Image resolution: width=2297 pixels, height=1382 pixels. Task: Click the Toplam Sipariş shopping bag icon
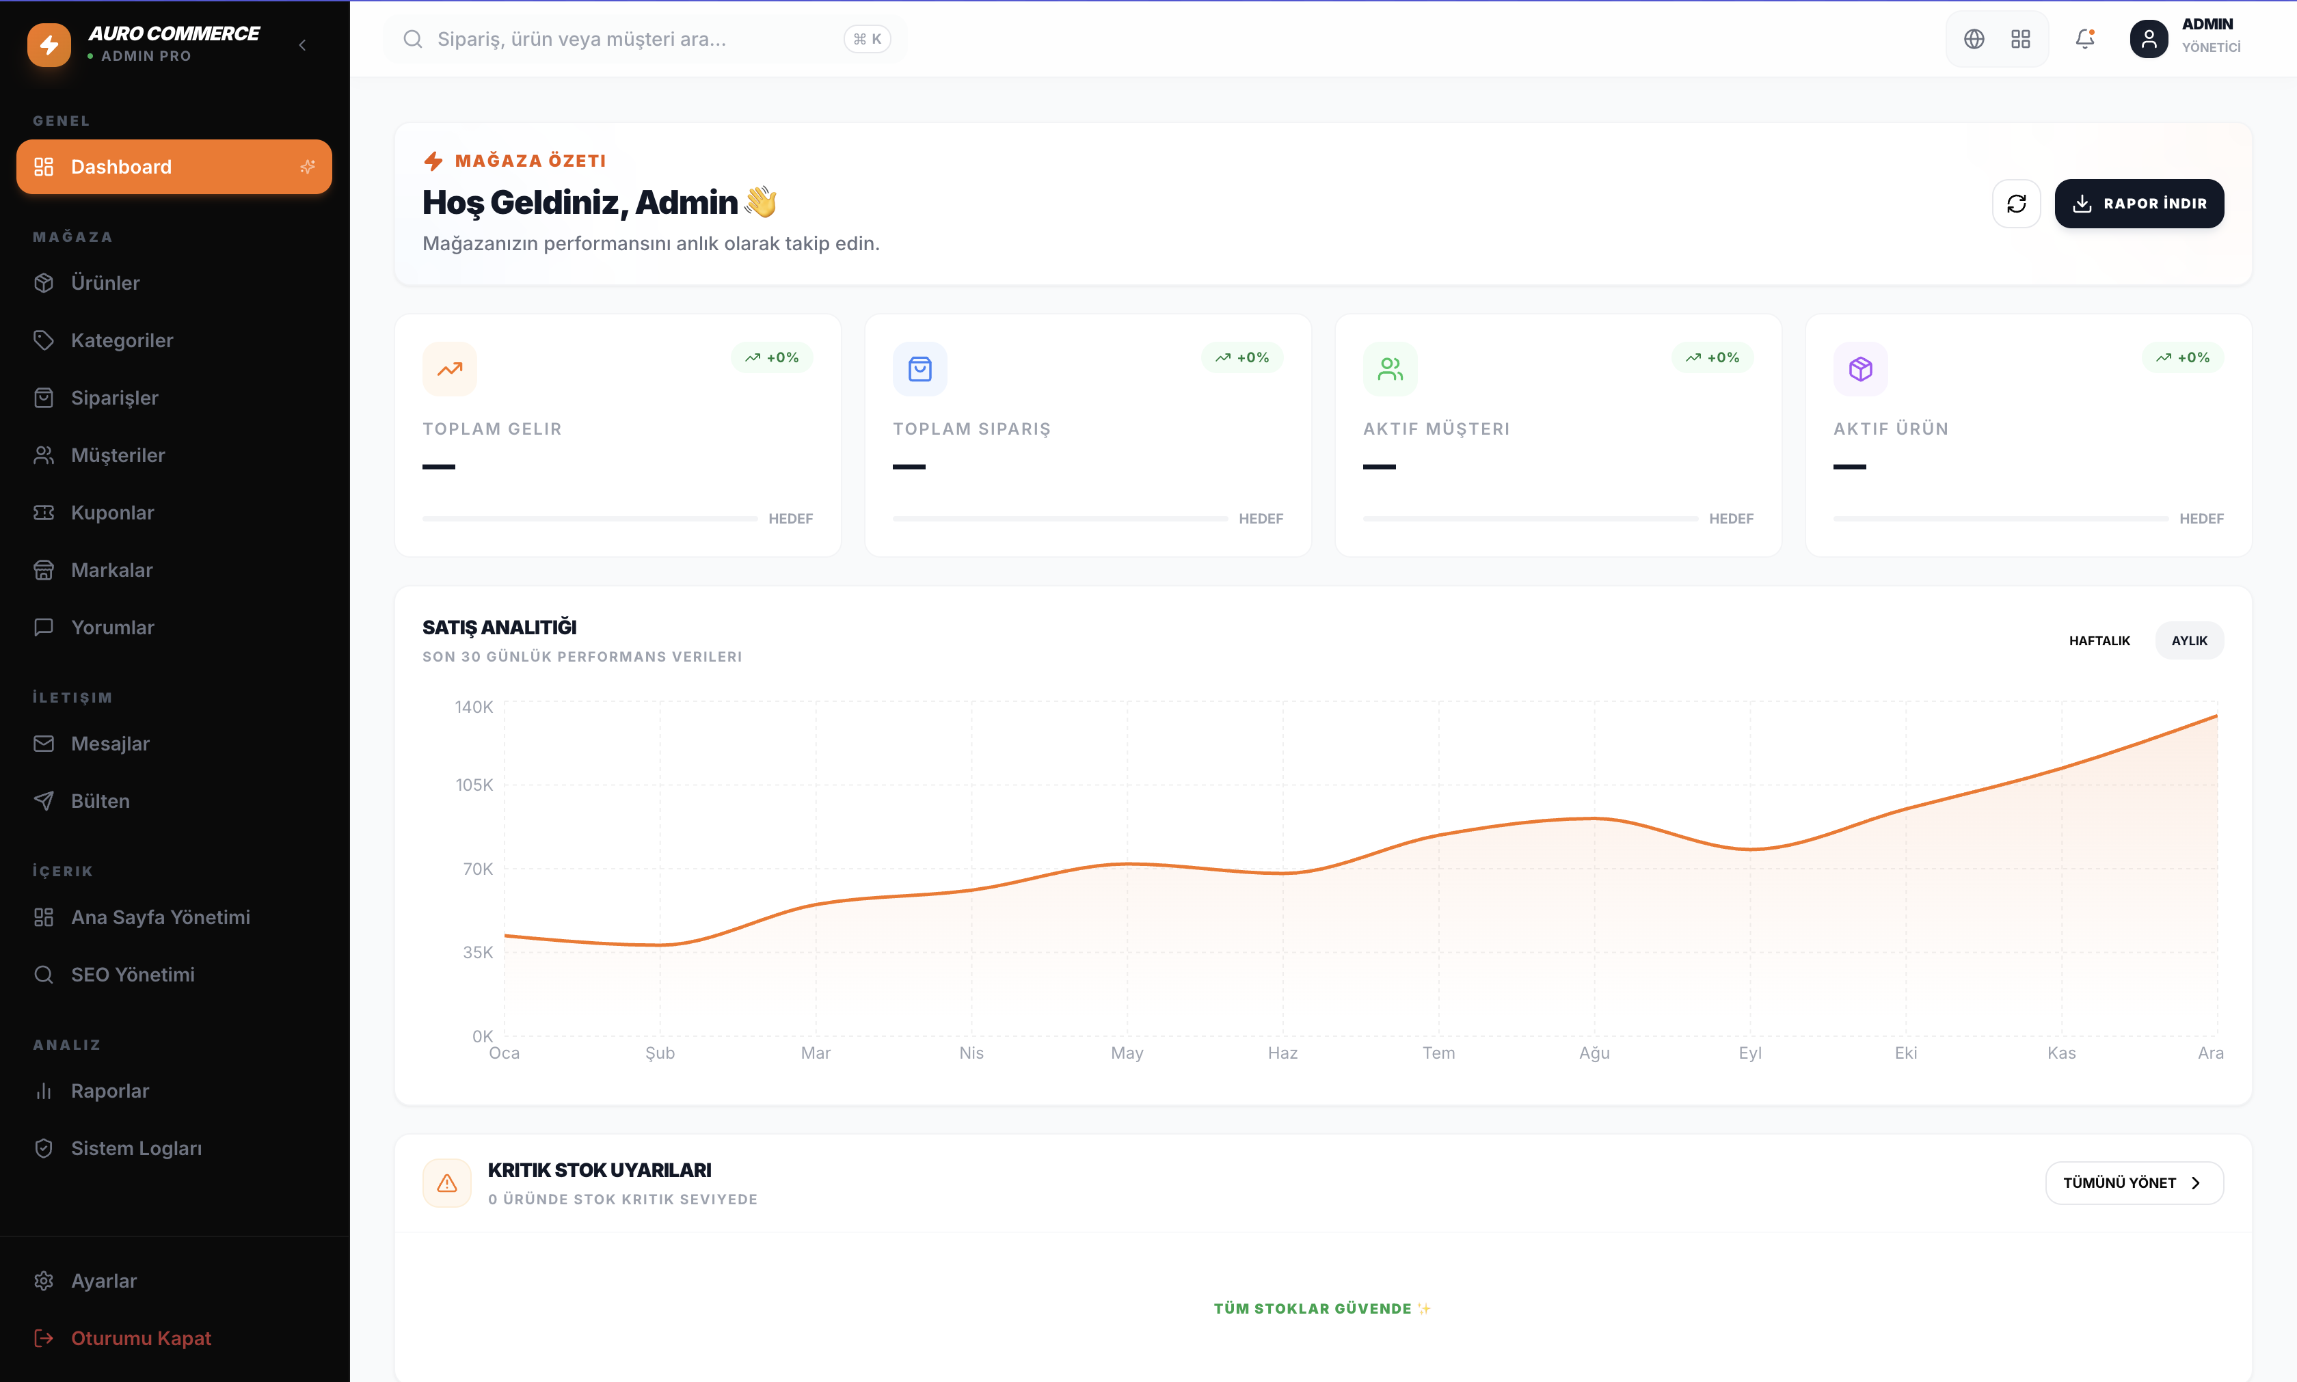pyautogui.click(x=920, y=369)
